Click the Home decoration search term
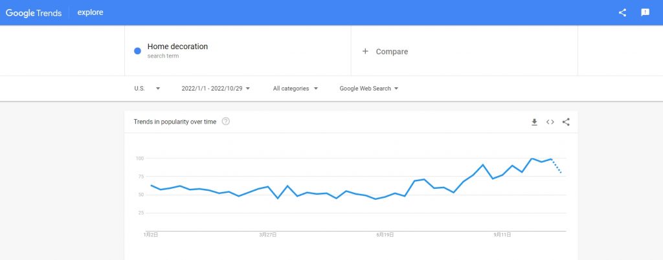 click(177, 47)
